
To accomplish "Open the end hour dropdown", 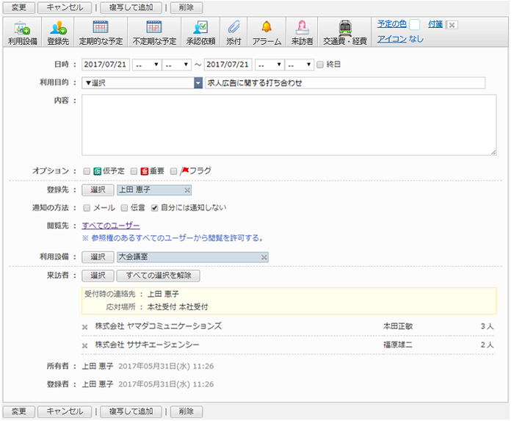I will [269, 65].
